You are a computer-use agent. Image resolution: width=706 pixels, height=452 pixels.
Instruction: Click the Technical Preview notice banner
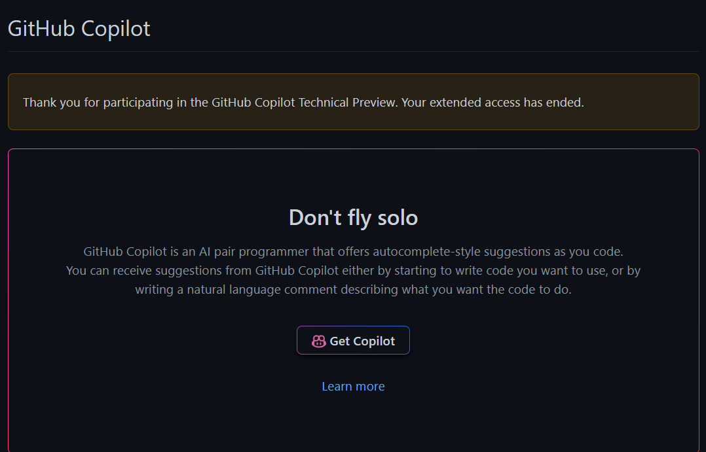click(353, 102)
